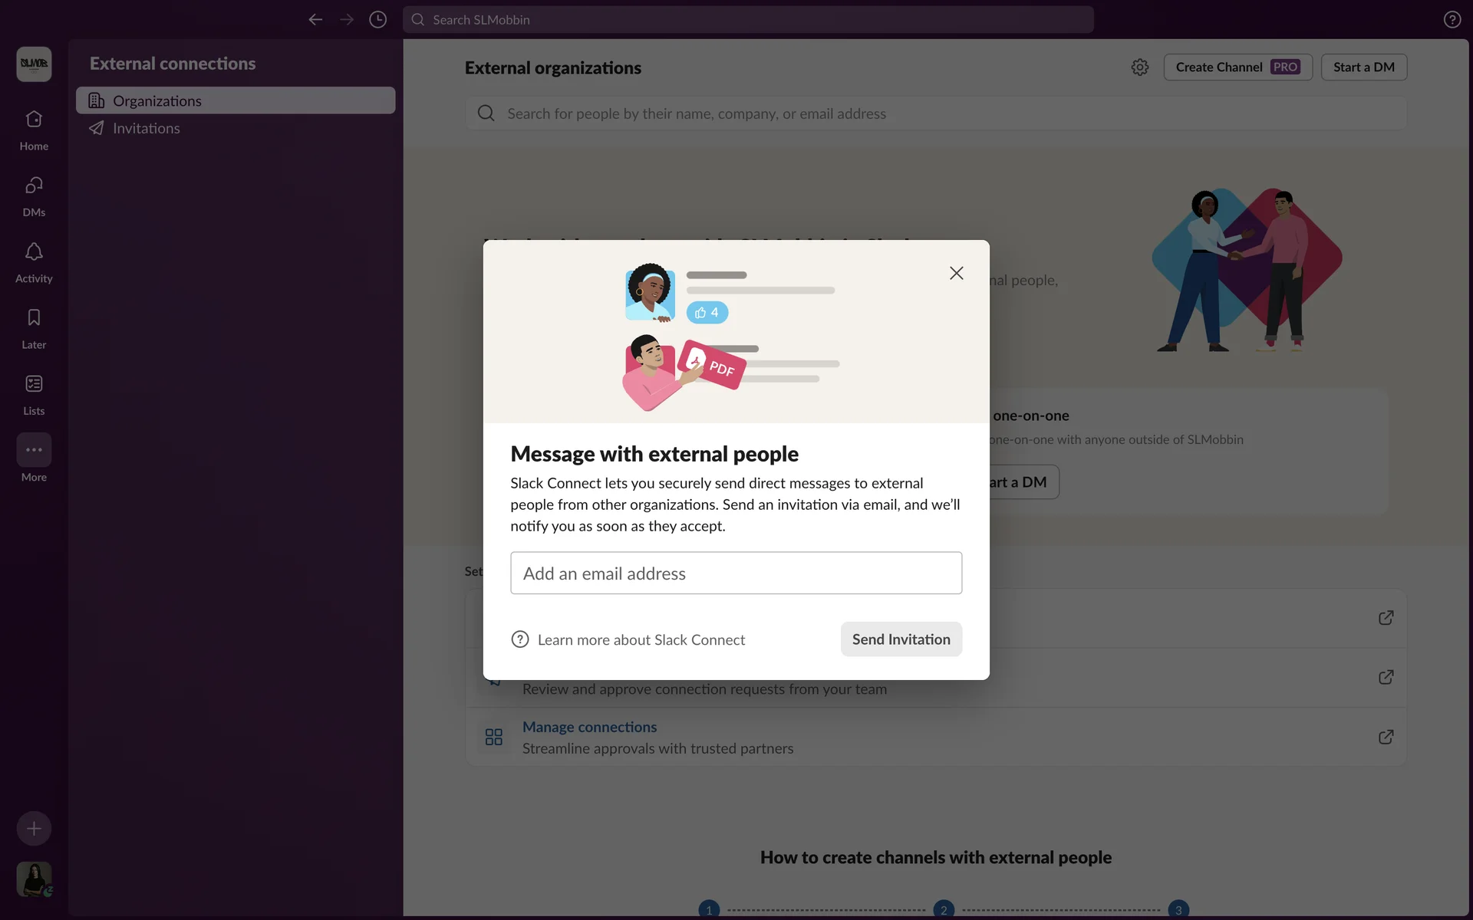Navigate back with left arrow

pyautogui.click(x=315, y=20)
